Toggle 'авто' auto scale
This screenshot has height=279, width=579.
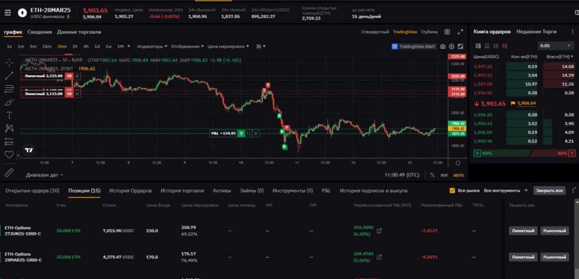458,175
